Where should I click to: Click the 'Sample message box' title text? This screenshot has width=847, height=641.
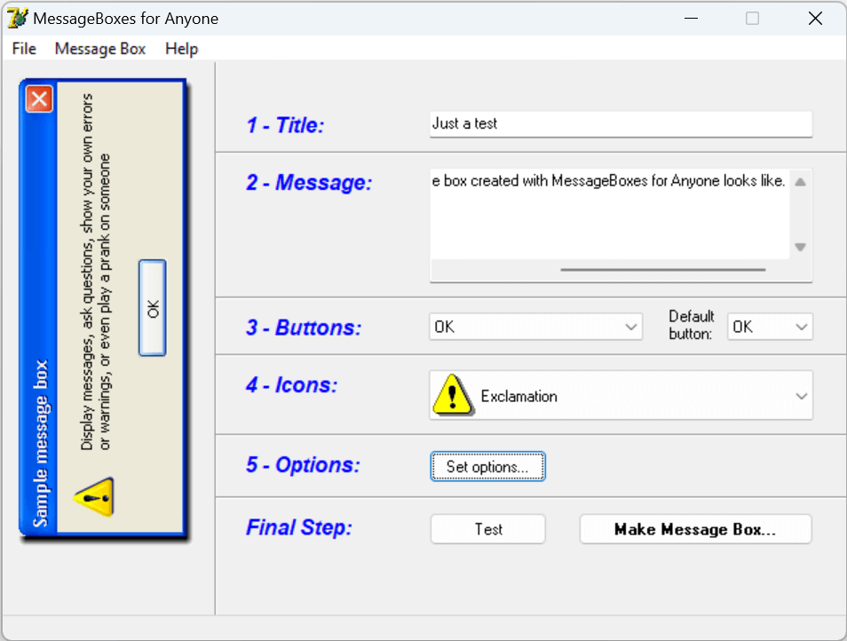40,443
